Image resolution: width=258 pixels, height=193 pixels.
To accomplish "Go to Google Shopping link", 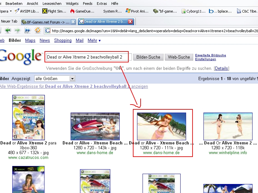I will pos(63,41).
